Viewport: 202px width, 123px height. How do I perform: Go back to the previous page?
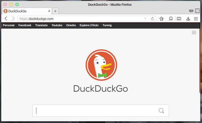click(6, 19)
